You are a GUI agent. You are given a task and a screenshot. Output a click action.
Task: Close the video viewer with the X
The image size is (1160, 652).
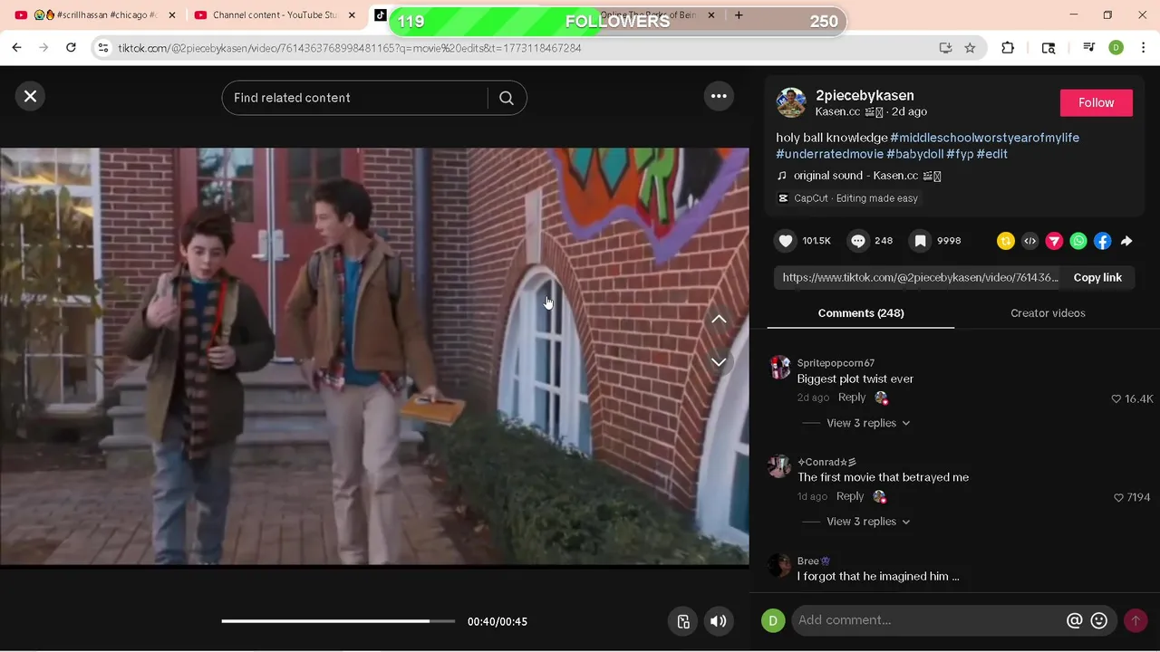click(x=30, y=96)
